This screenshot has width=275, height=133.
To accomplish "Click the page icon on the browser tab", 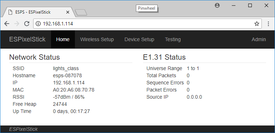I will point(11,12).
